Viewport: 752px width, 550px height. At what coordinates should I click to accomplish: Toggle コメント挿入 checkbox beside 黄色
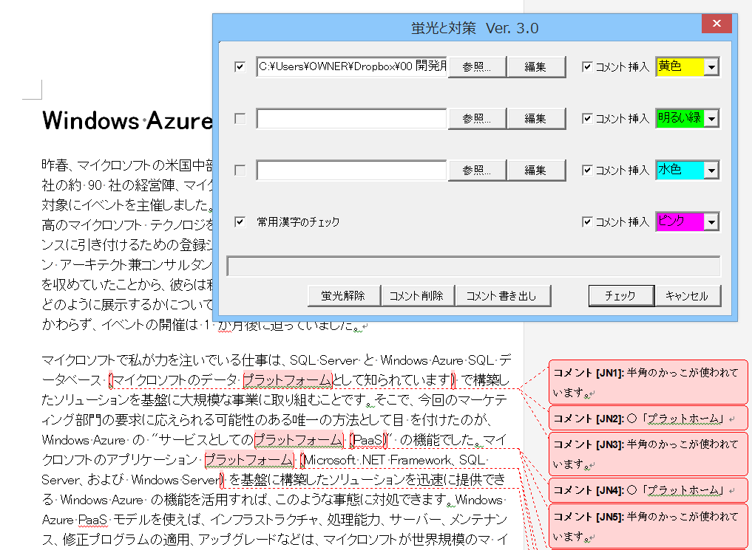(587, 67)
